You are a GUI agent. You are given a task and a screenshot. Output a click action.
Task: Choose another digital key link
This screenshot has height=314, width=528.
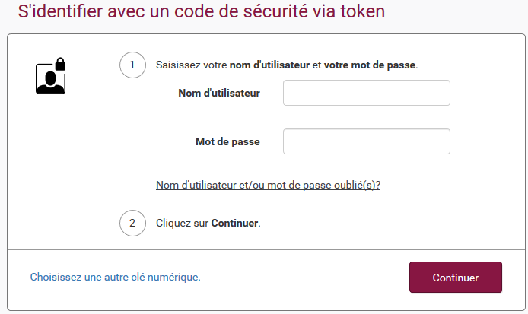pyautogui.click(x=115, y=278)
